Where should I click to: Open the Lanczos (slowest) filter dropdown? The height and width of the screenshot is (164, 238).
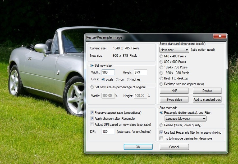pos(185,119)
